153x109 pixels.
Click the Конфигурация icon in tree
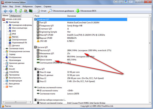(x=7, y=81)
